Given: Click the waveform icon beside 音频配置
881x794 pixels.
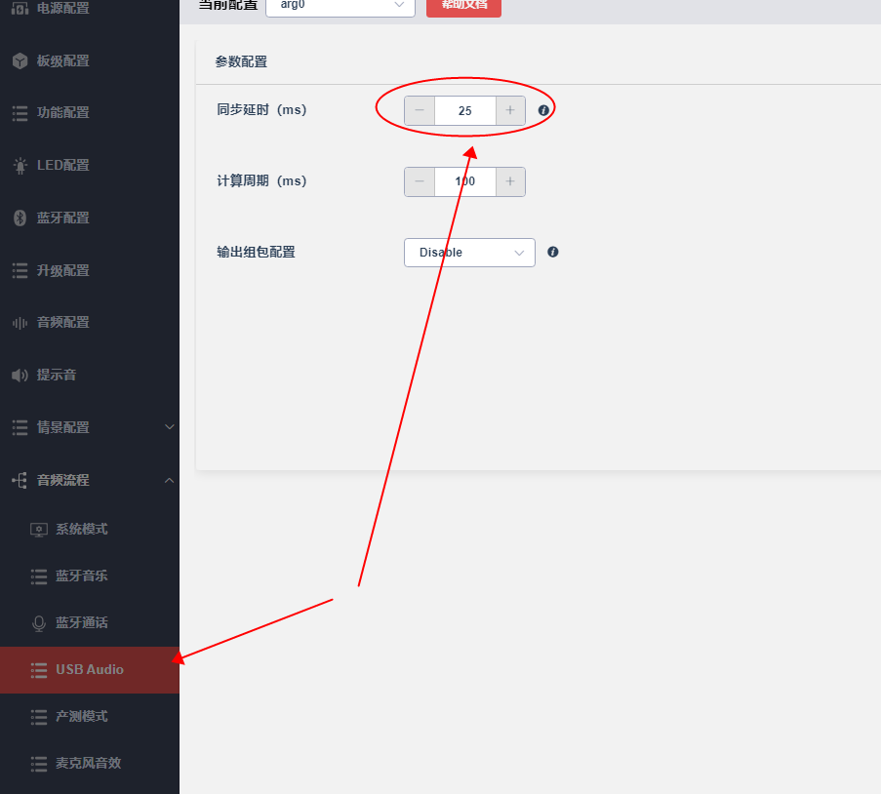Looking at the screenshot, I should tap(20, 323).
